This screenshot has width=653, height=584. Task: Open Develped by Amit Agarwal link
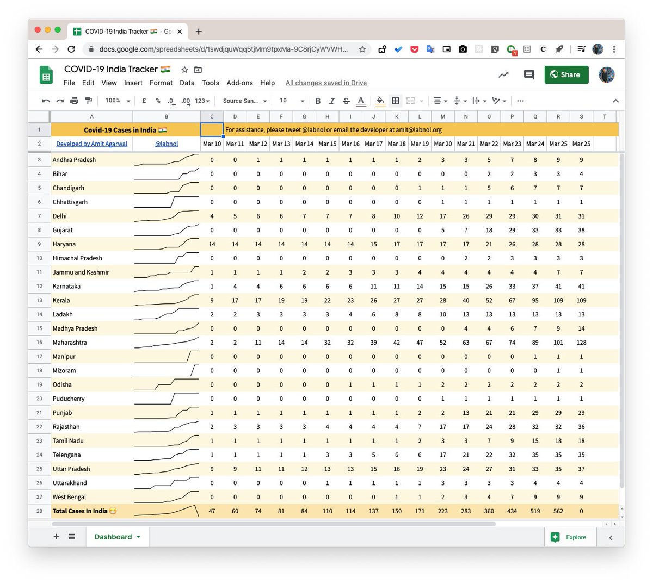click(x=92, y=144)
